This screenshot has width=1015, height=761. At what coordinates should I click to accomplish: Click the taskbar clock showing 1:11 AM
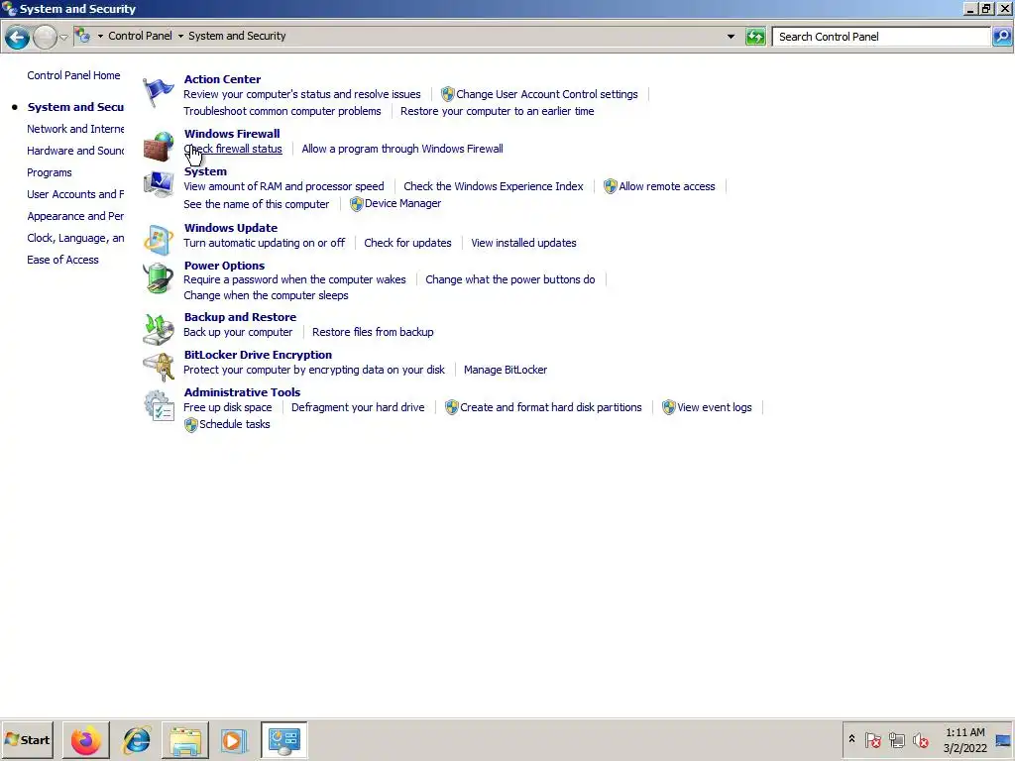(964, 740)
